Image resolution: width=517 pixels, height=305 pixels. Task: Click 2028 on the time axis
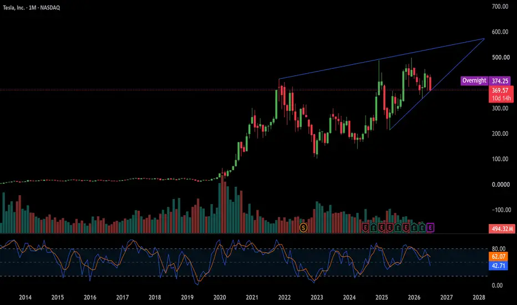(479, 297)
